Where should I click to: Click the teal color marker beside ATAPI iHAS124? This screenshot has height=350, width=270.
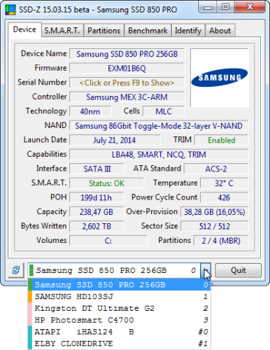(30, 332)
